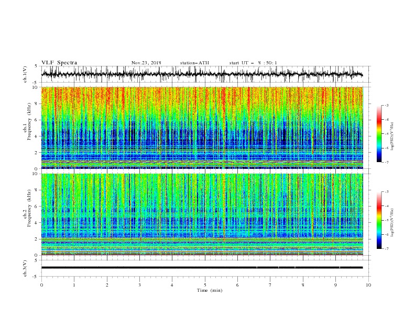Image resolution: width=415 pixels, height=320 pixels.
Task: Click the "ch.3(V)" axis label
Action: click(x=25, y=268)
